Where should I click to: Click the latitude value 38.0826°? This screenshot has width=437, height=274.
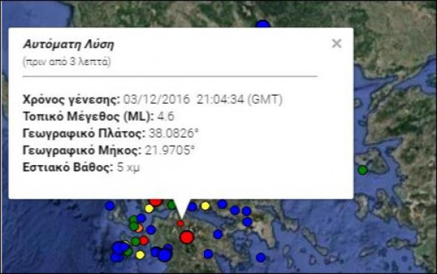[x=173, y=133]
